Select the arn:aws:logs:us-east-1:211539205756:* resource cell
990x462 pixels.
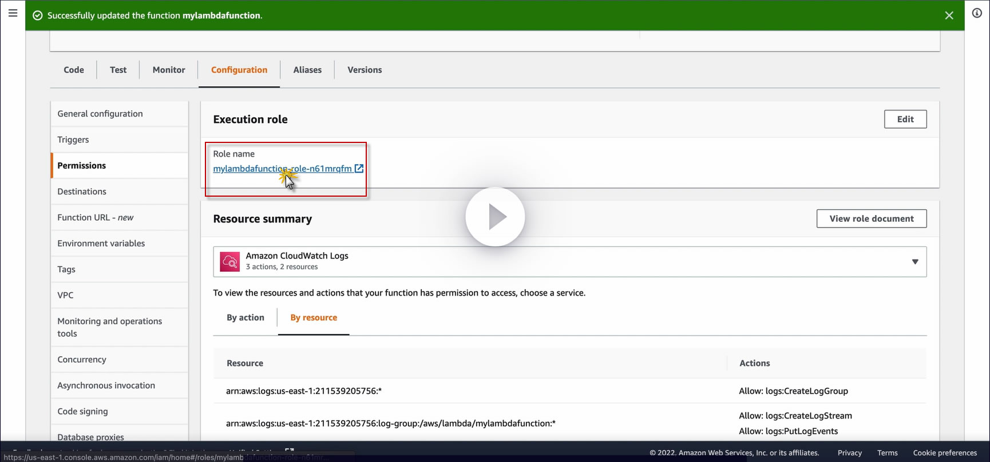[304, 391]
